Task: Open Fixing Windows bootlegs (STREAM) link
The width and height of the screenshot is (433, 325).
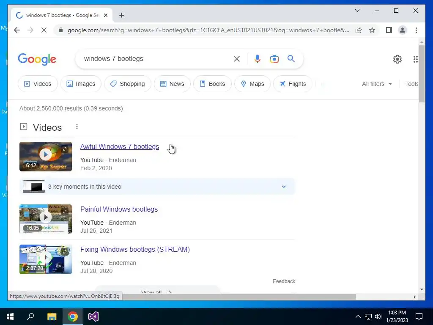Action: [x=135, y=249]
